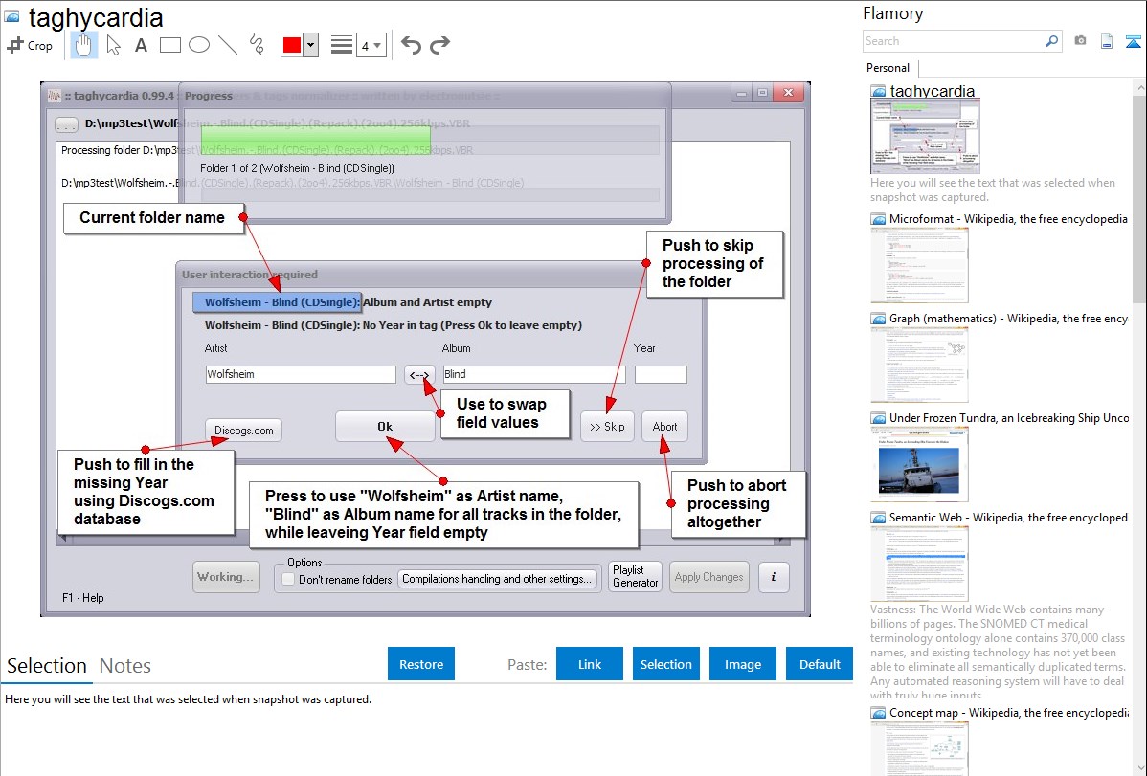Pick the text annotation tool
Viewport: 1147px width, 776px height.
141,45
